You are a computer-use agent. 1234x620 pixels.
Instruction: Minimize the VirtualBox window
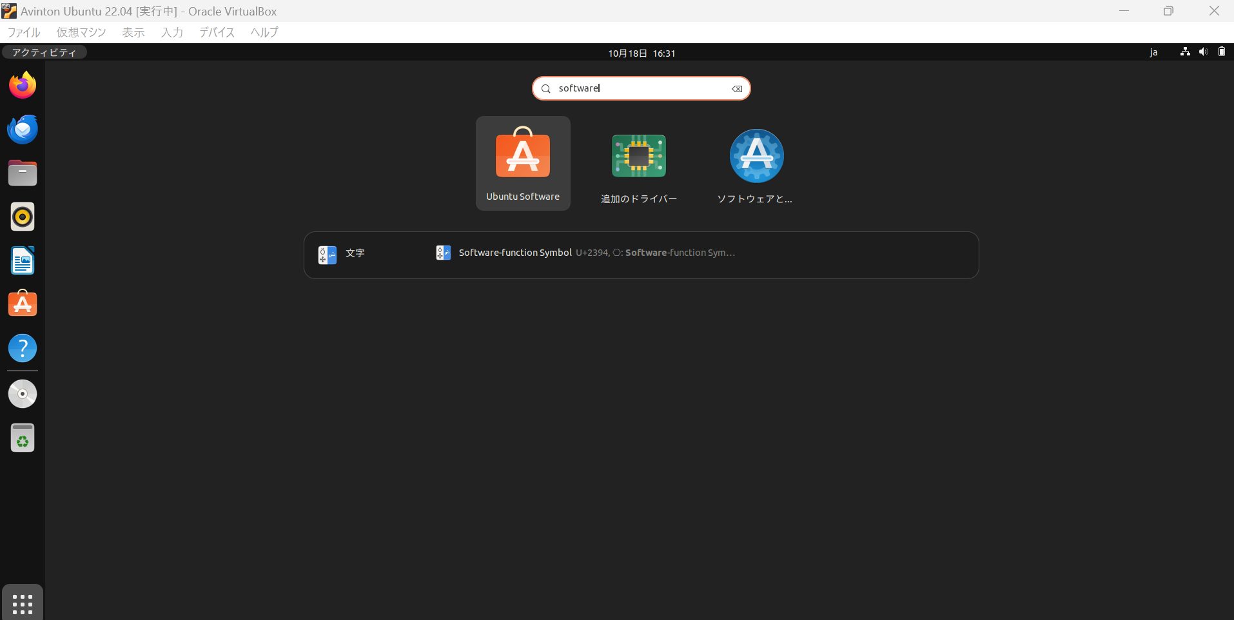click(x=1124, y=11)
